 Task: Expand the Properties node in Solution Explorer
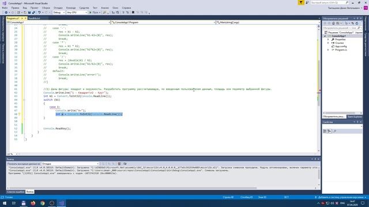(x=328, y=40)
